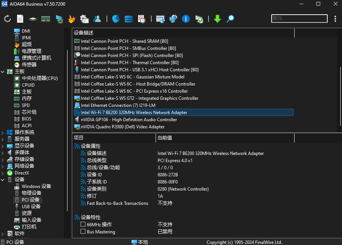Image resolution: width=342 pixels, height=245 pixels.
Task: Click the green download arrow toolbar icon
Action: click(217, 19)
